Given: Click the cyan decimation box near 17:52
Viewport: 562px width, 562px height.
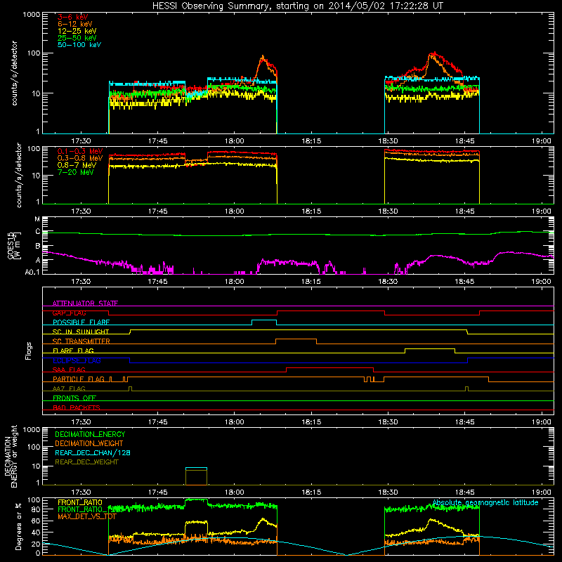Looking at the screenshot, I should [x=196, y=468].
